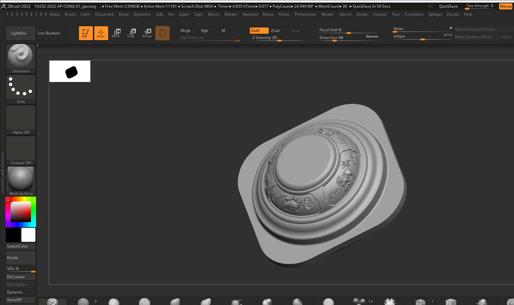The image size is (514, 305).
Task: Open the Dots stroke selector
Action: pos(21,89)
